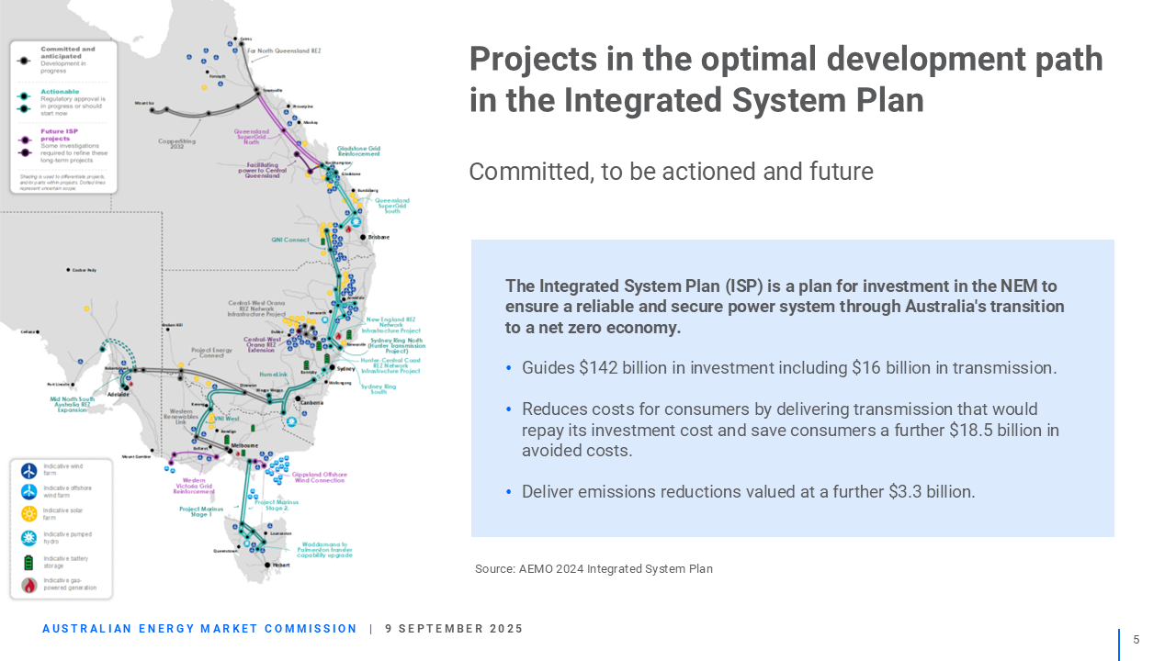Click the 'Sydney Ring North' map label

click(394, 345)
